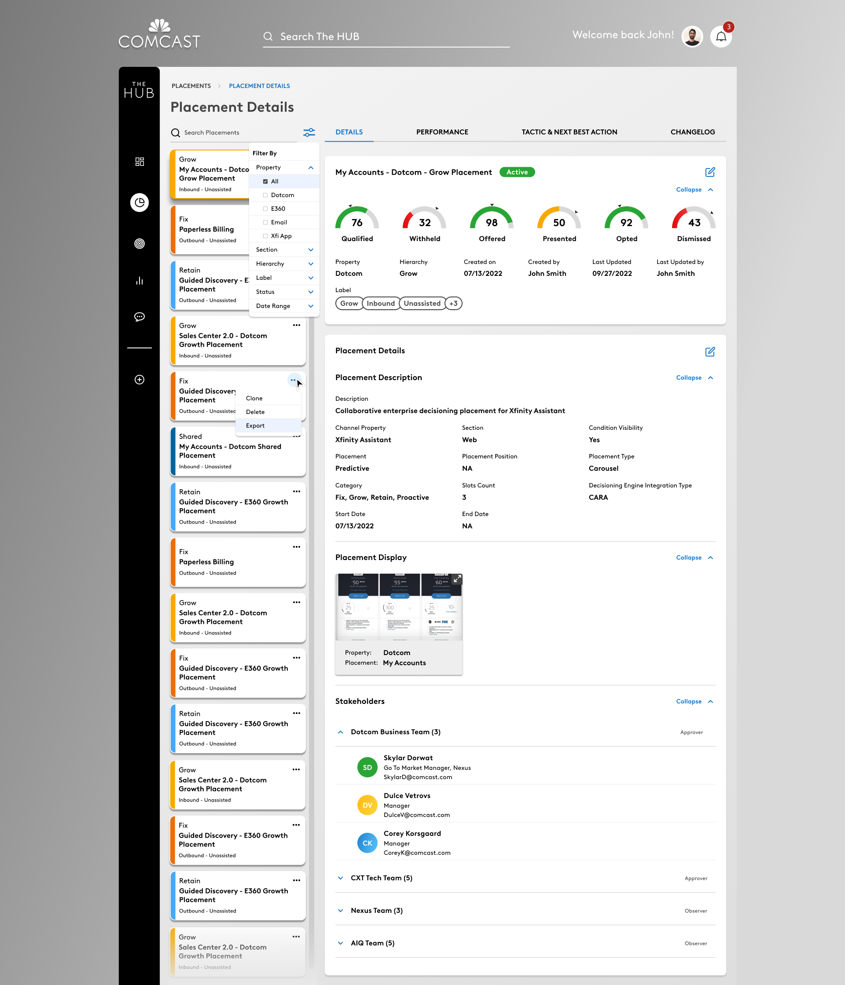Click the chat bubble sidebar icon
This screenshot has width=845, height=985.
click(x=140, y=317)
